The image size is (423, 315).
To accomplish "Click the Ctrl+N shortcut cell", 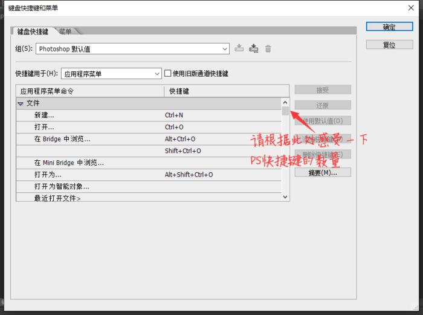I will click(x=174, y=115).
